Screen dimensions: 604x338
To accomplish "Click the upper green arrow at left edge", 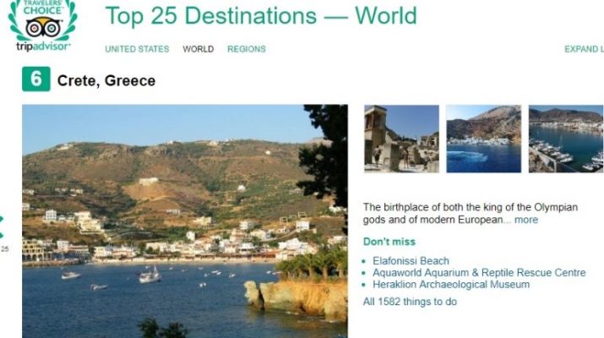I will (2, 220).
